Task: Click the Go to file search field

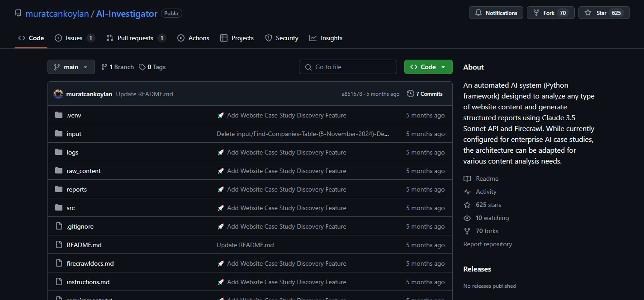Action: (348, 67)
